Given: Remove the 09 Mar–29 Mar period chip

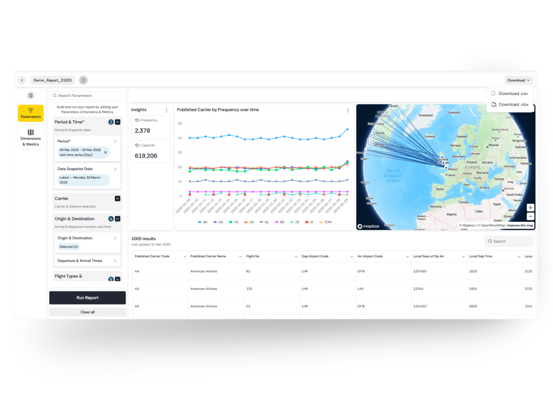Looking at the screenshot, I should click(106, 152).
